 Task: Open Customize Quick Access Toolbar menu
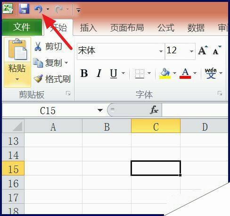click(x=78, y=10)
